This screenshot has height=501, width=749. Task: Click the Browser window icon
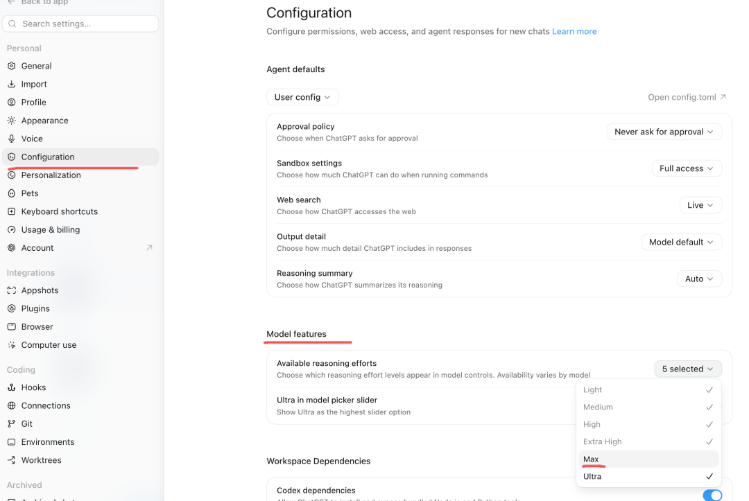12,326
